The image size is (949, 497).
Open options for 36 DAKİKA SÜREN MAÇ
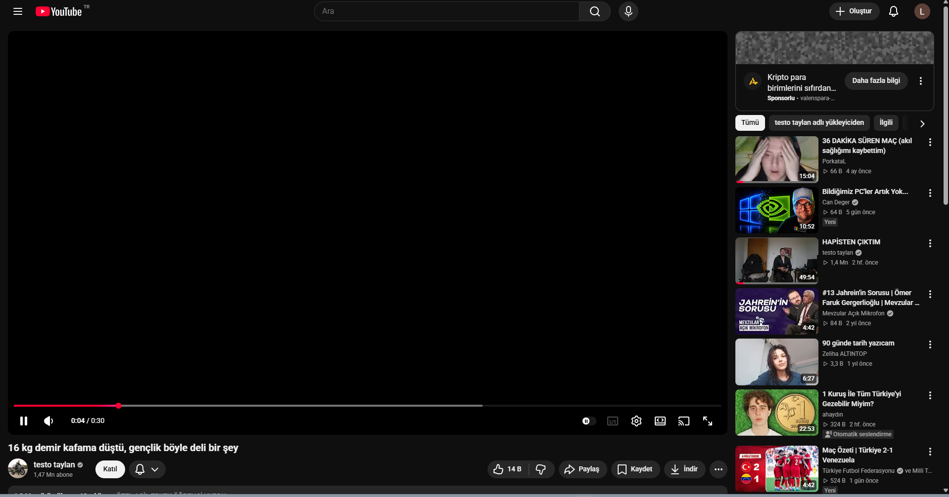click(930, 142)
